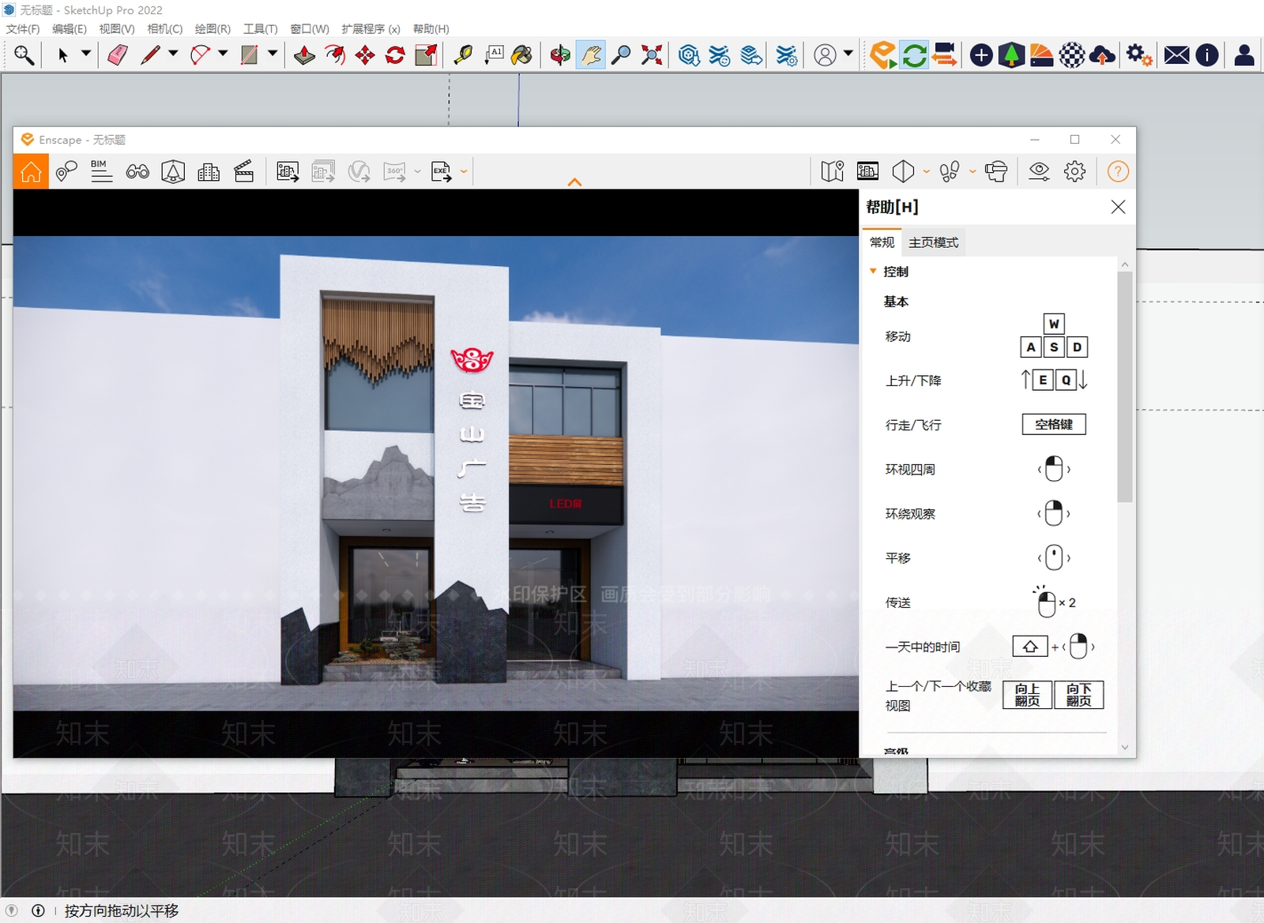The image size is (1264, 923).
Task: Toggle Enscape site context map icon
Action: coord(832,171)
